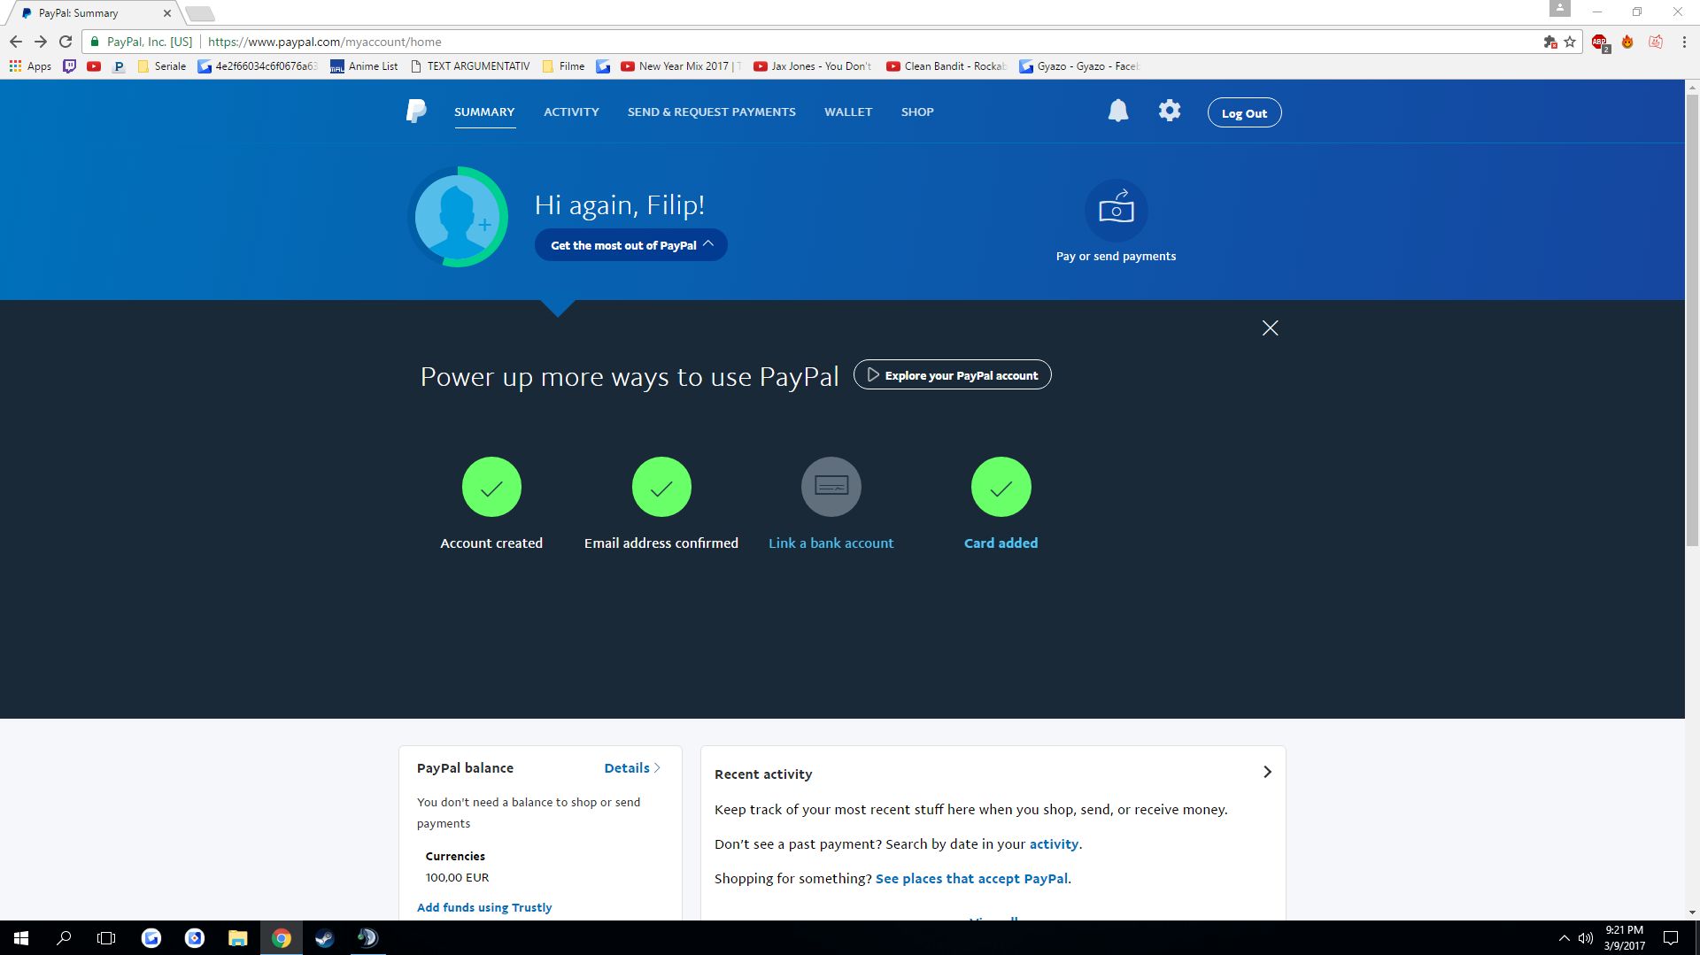Go forward in browser history
Screen dimensions: 1700x955
[41, 42]
